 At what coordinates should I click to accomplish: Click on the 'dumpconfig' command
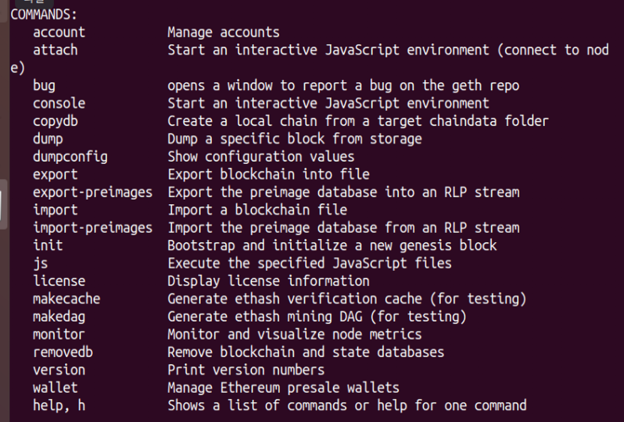[70, 157]
